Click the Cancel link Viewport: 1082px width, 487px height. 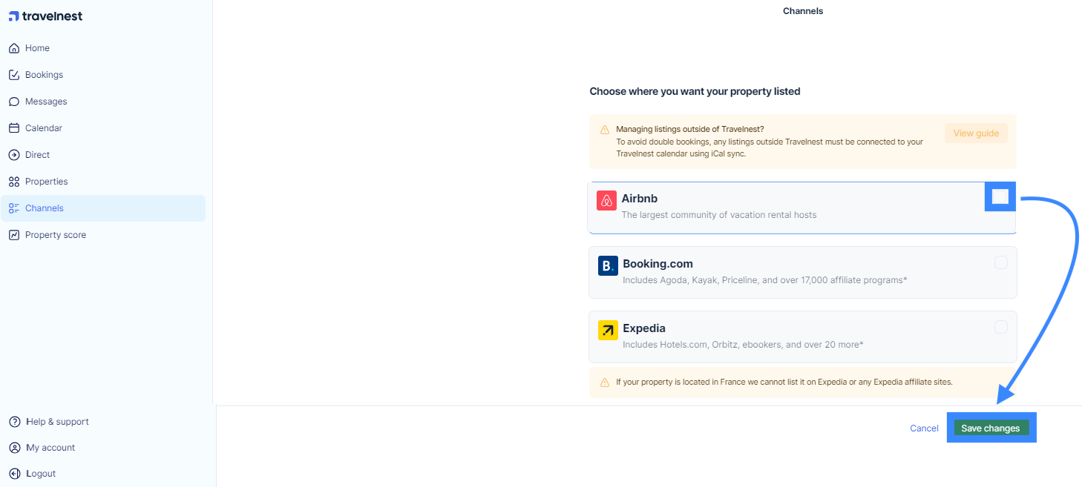tap(923, 428)
